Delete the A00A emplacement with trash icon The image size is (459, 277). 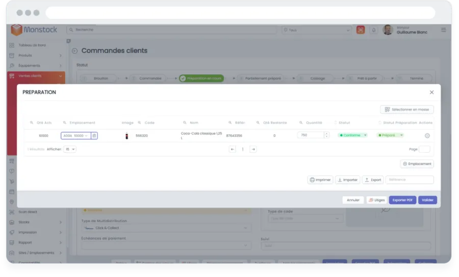click(94, 136)
